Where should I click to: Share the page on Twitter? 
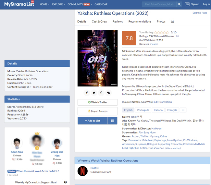click(94, 93)
